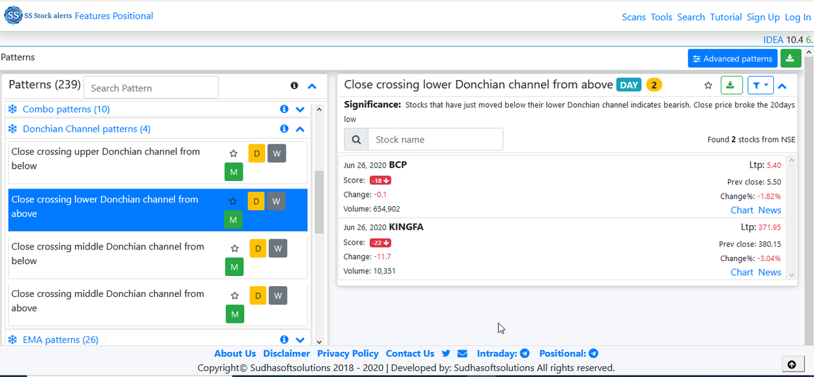Open Intraday Telegram channel icon
Screen dimensions: 814x377
pyautogui.click(x=524, y=353)
